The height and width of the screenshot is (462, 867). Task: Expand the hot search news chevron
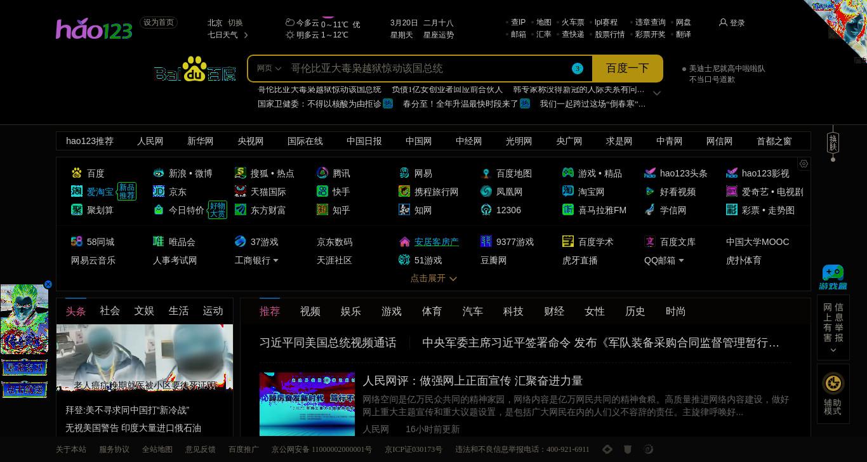[x=657, y=93]
